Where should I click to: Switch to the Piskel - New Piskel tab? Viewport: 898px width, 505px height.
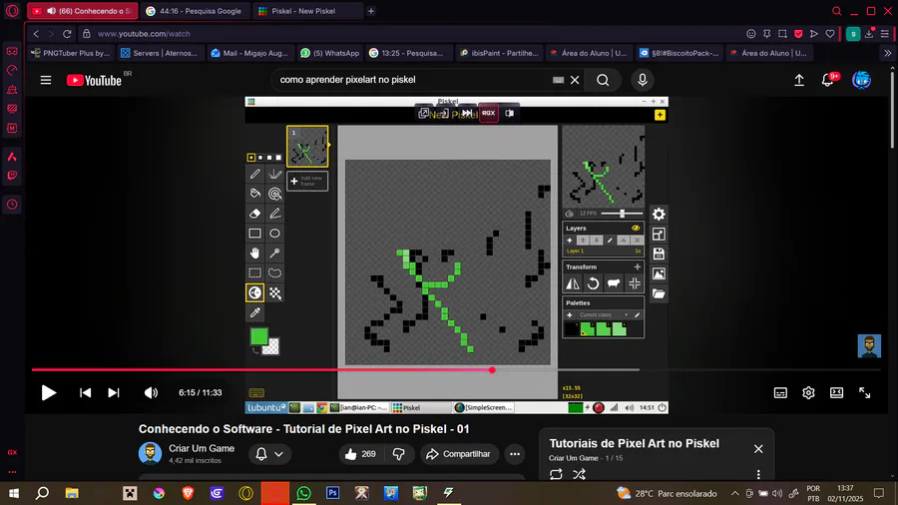[x=307, y=11]
